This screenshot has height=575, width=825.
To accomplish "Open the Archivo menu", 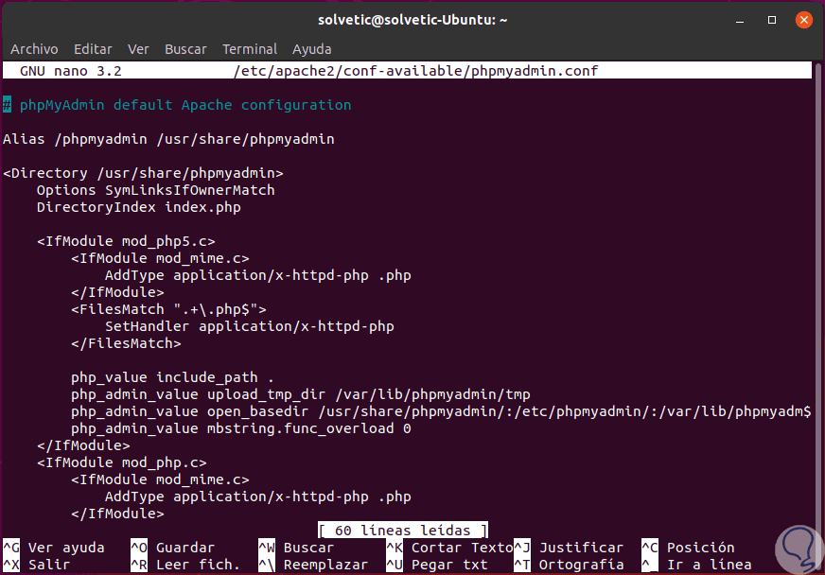I will 34,49.
